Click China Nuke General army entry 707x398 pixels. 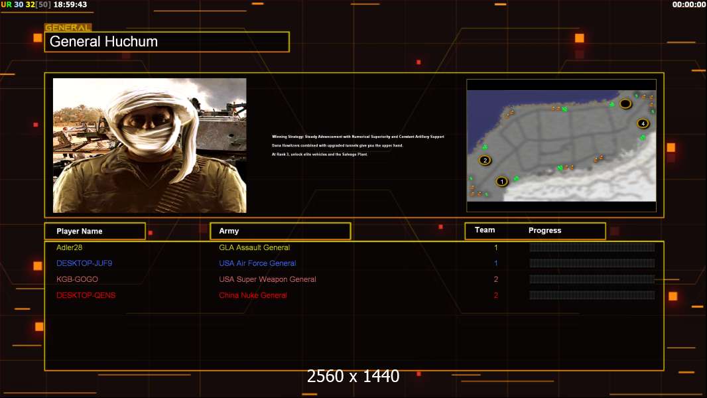[x=253, y=295]
